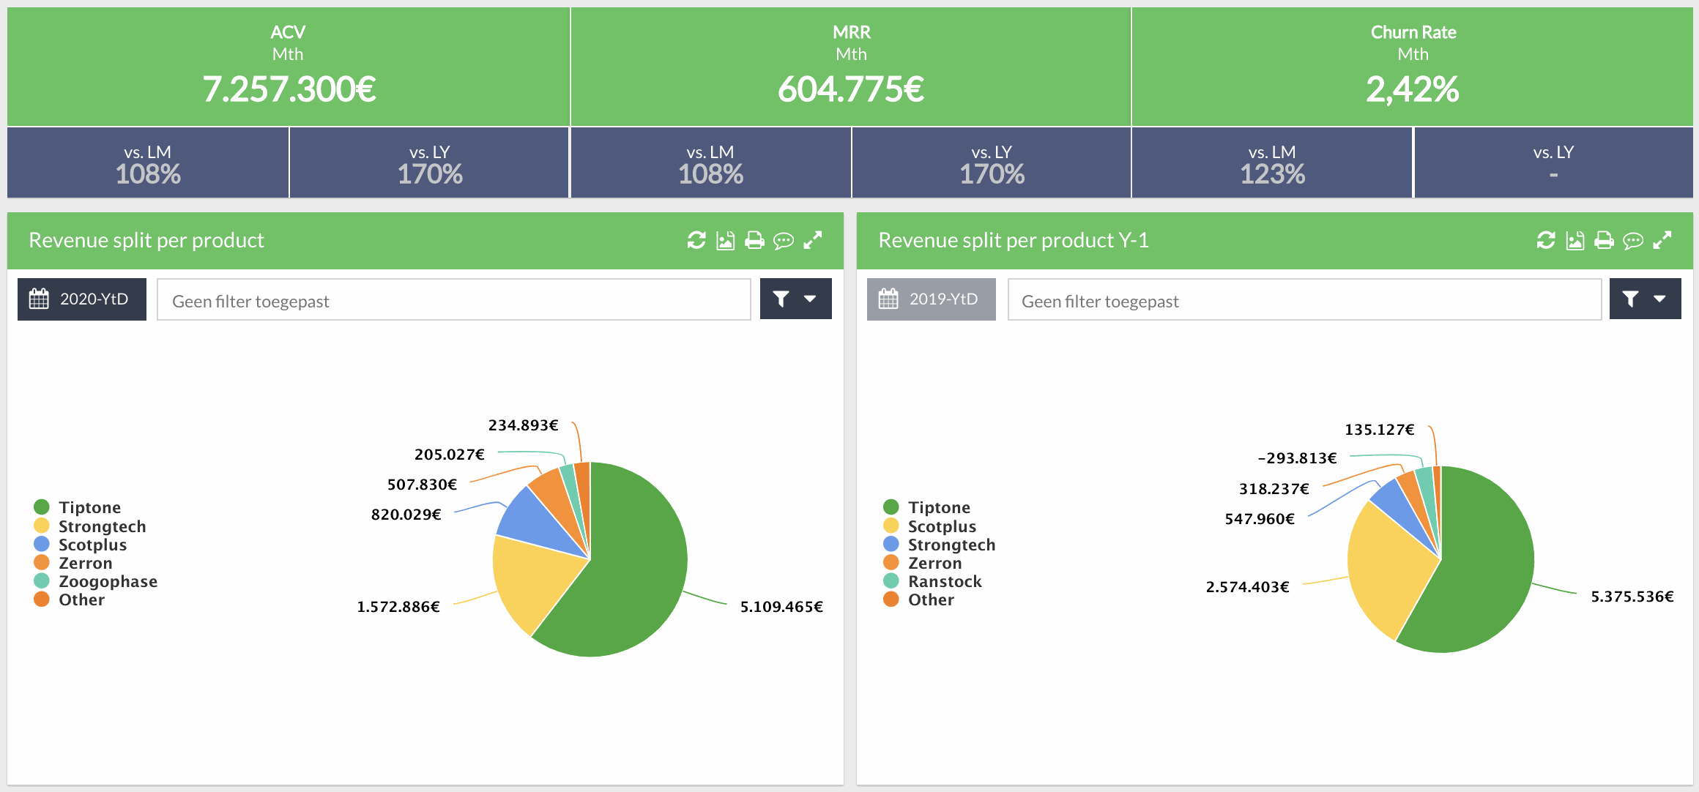Screen dimensions: 1699x792
Task: Export Revenue split per product Y-1 as image
Action: [1575, 240]
